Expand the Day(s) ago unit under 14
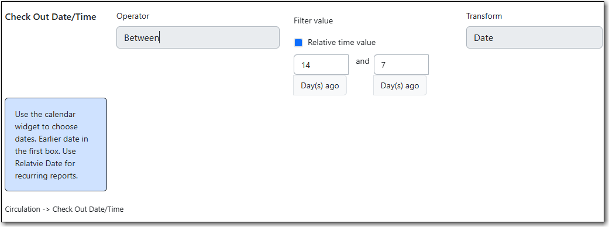Viewport: 609px width, 227px height. (x=320, y=85)
